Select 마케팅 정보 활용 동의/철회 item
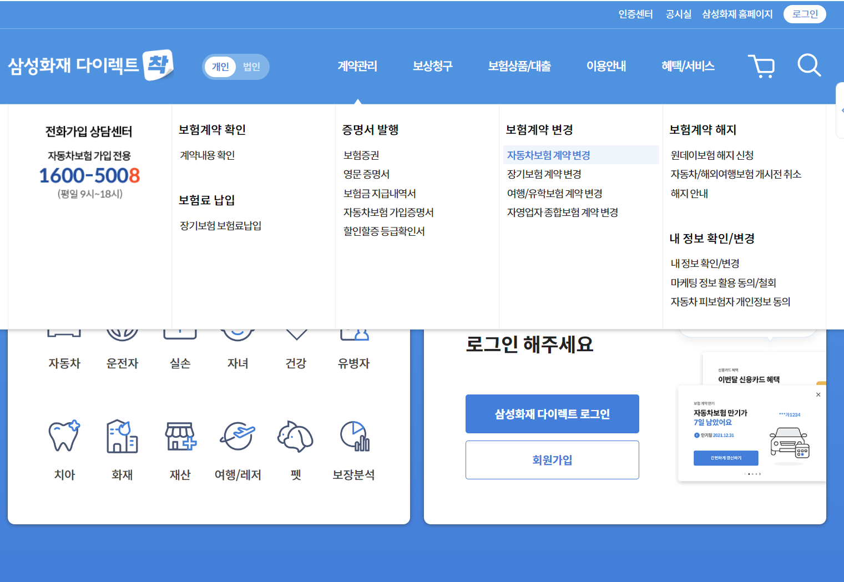The width and height of the screenshot is (844, 582). pyautogui.click(x=723, y=283)
